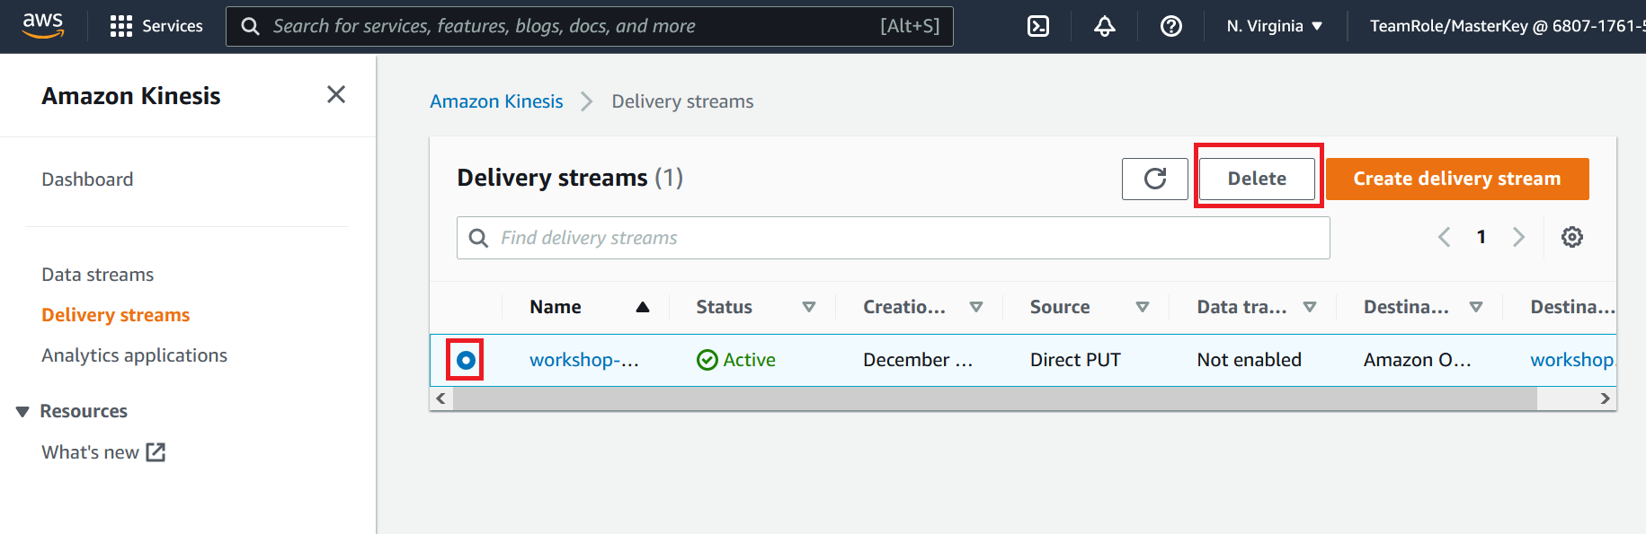Close the Amazon Kinesis side panel
Screen dimensions: 1646x534
pyautogui.click(x=336, y=94)
